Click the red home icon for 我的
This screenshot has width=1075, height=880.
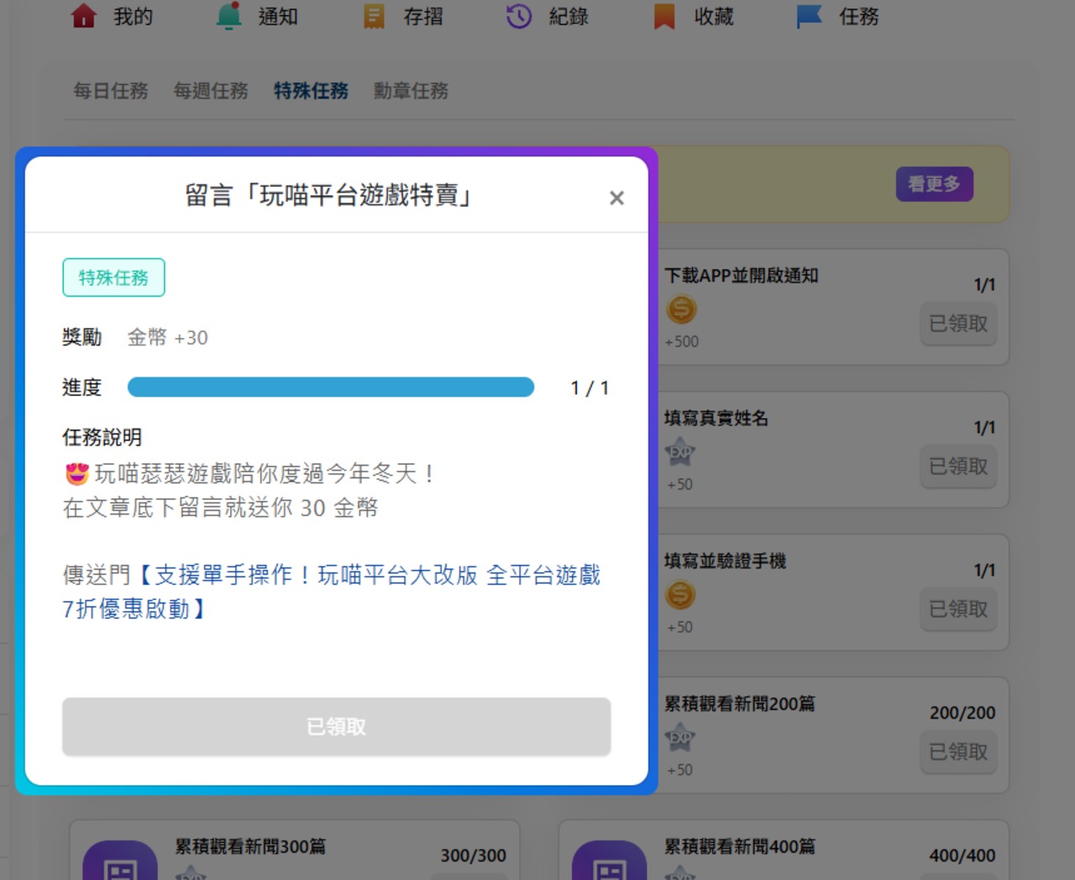pos(84,16)
